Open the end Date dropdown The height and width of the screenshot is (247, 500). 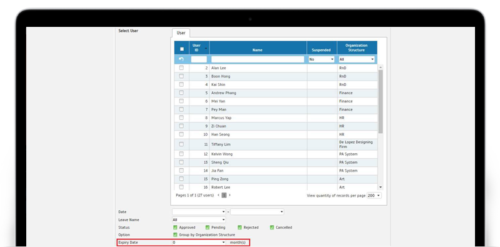point(257,211)
